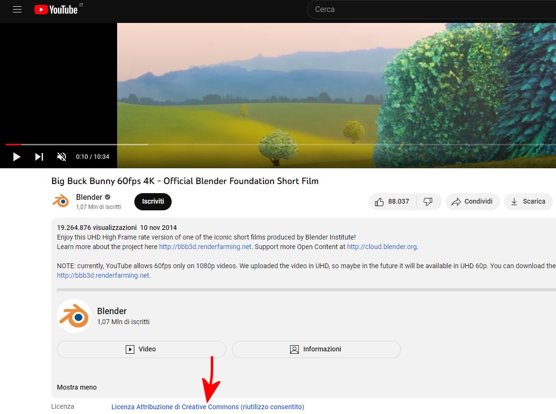The width and height of the screenshot is (556, 414).
Task: Open the Creative Commons attribution license link
Action: tap(208, 407)
